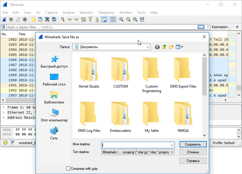Open the File menu

(5, 13)
